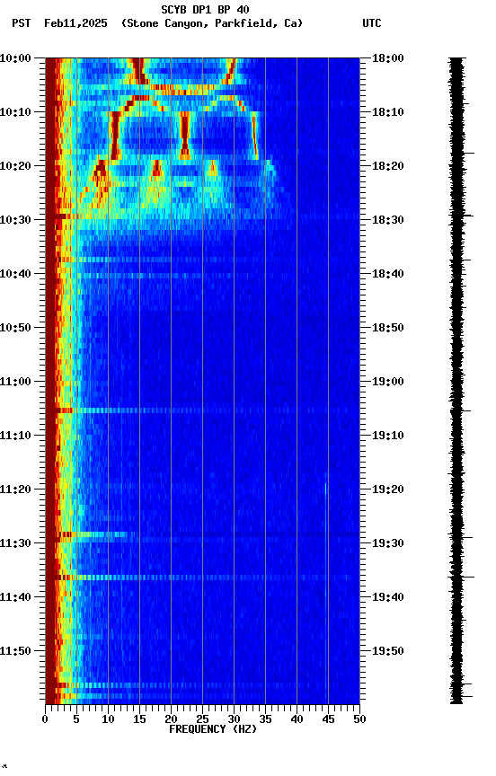Click the '19:20' UTC time label

[388, 489]
